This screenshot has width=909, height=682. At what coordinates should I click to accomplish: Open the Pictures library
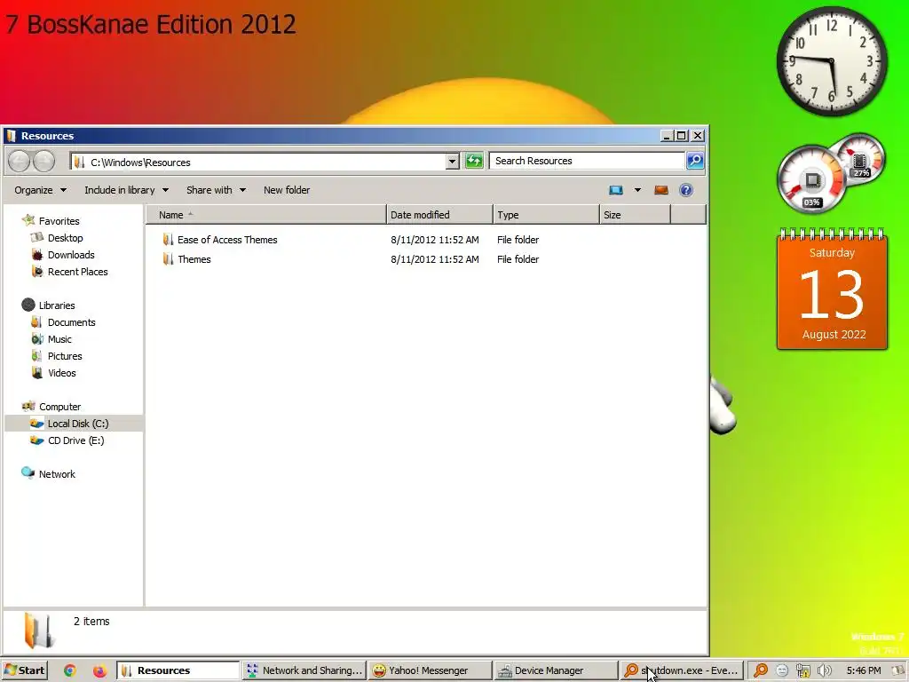click(64, 355)
